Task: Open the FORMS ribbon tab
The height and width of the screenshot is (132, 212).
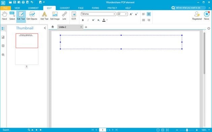Action: click(96, 8)
